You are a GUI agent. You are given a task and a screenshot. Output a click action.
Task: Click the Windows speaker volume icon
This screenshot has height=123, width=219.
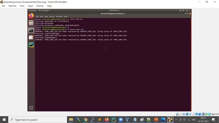[184, 120]
